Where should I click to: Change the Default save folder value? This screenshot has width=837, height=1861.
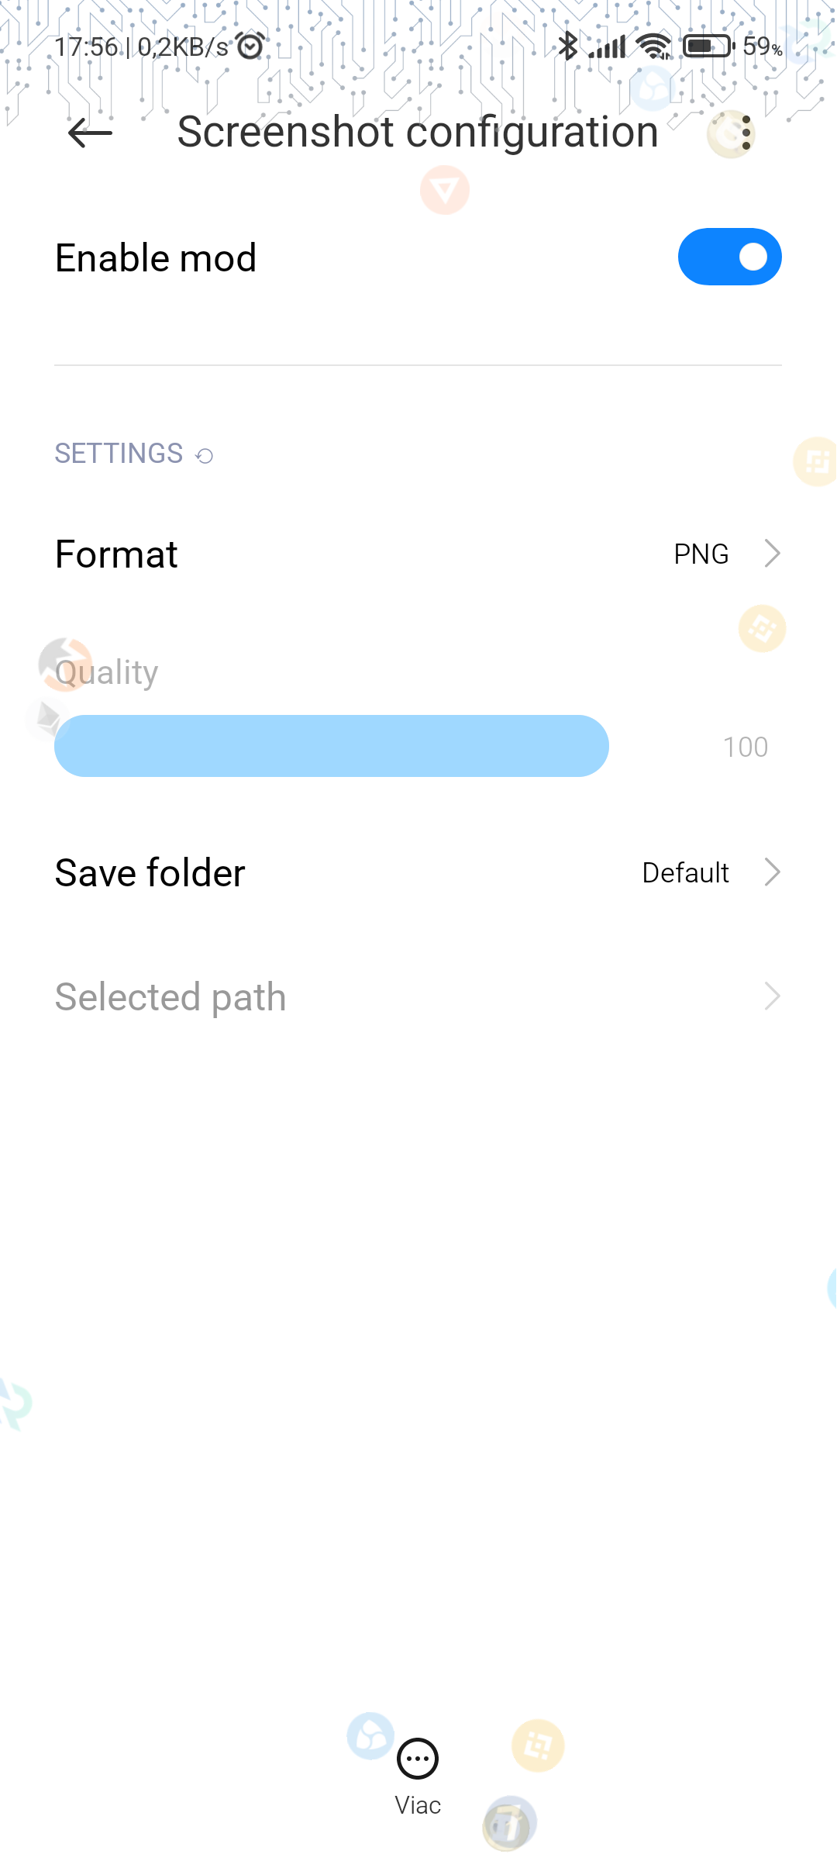(685, 873)
